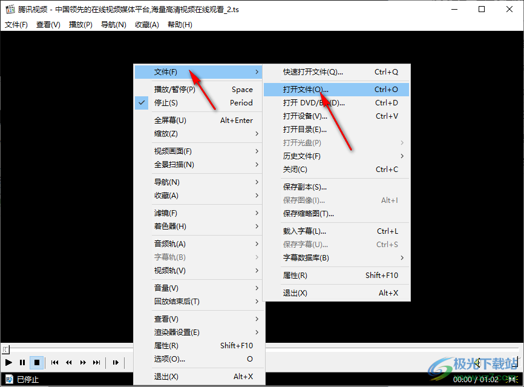Skip to previous track icon
Viewport: 524px width, 387px height.
tap(55, 363)
